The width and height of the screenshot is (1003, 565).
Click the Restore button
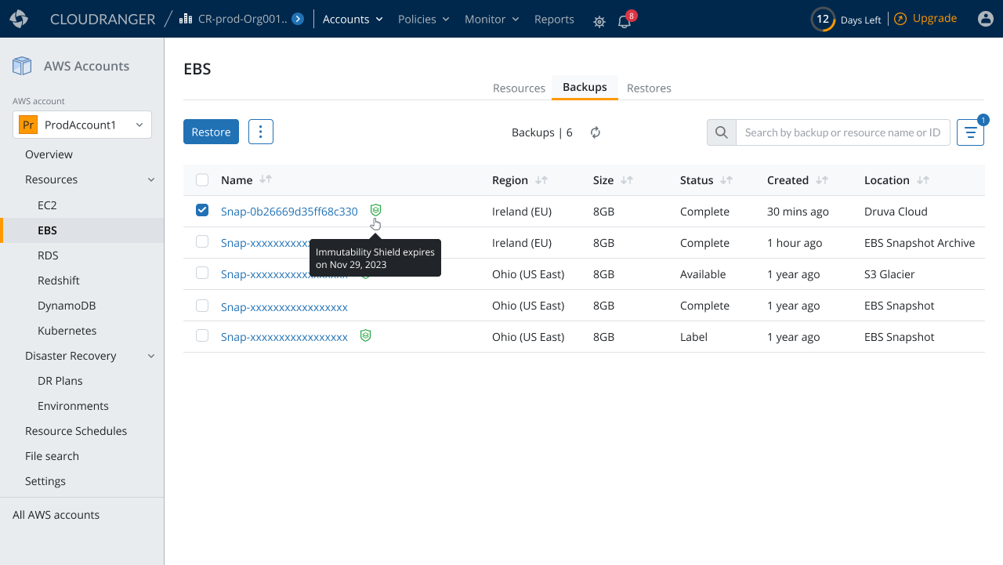[211, 132]
